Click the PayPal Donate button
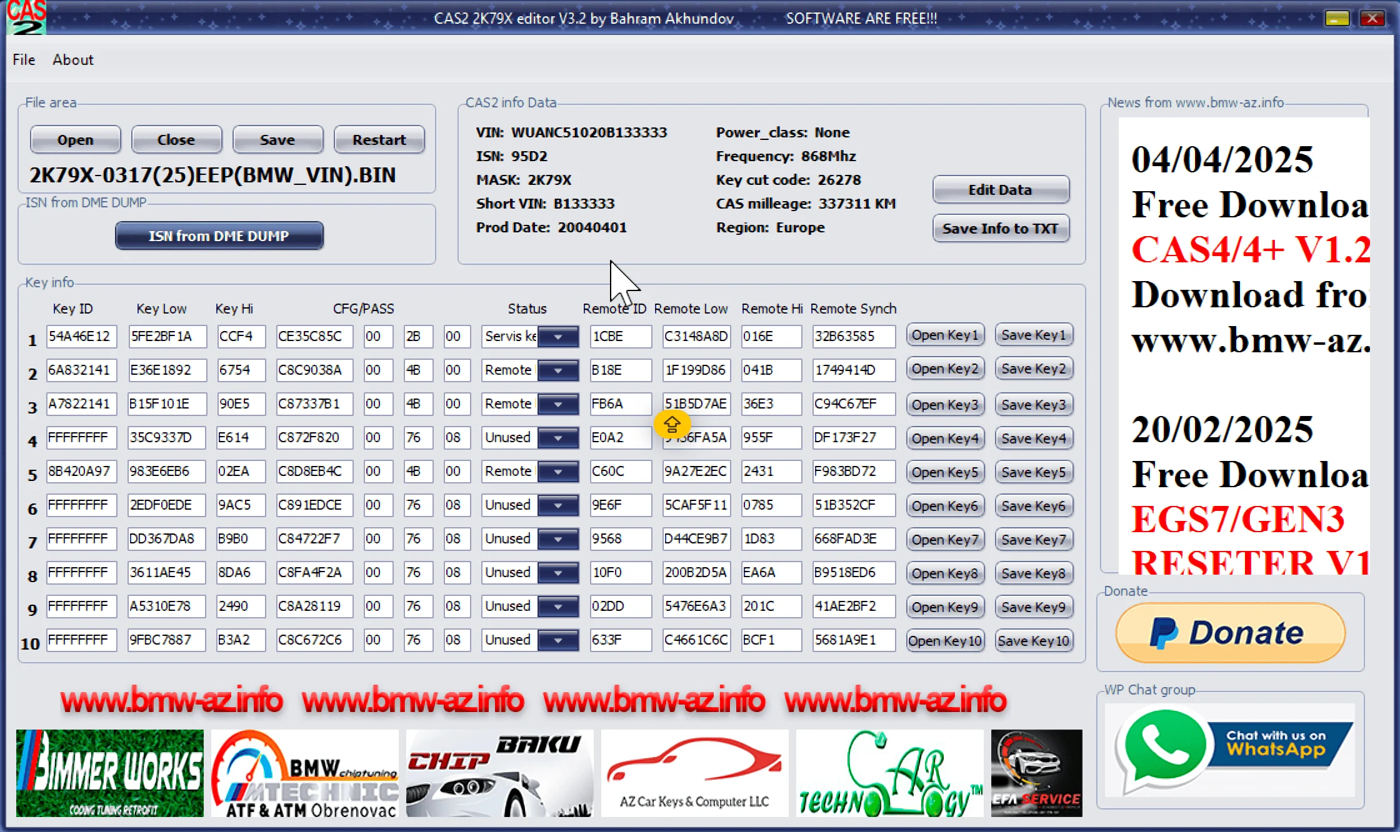 click(1230, 633)
